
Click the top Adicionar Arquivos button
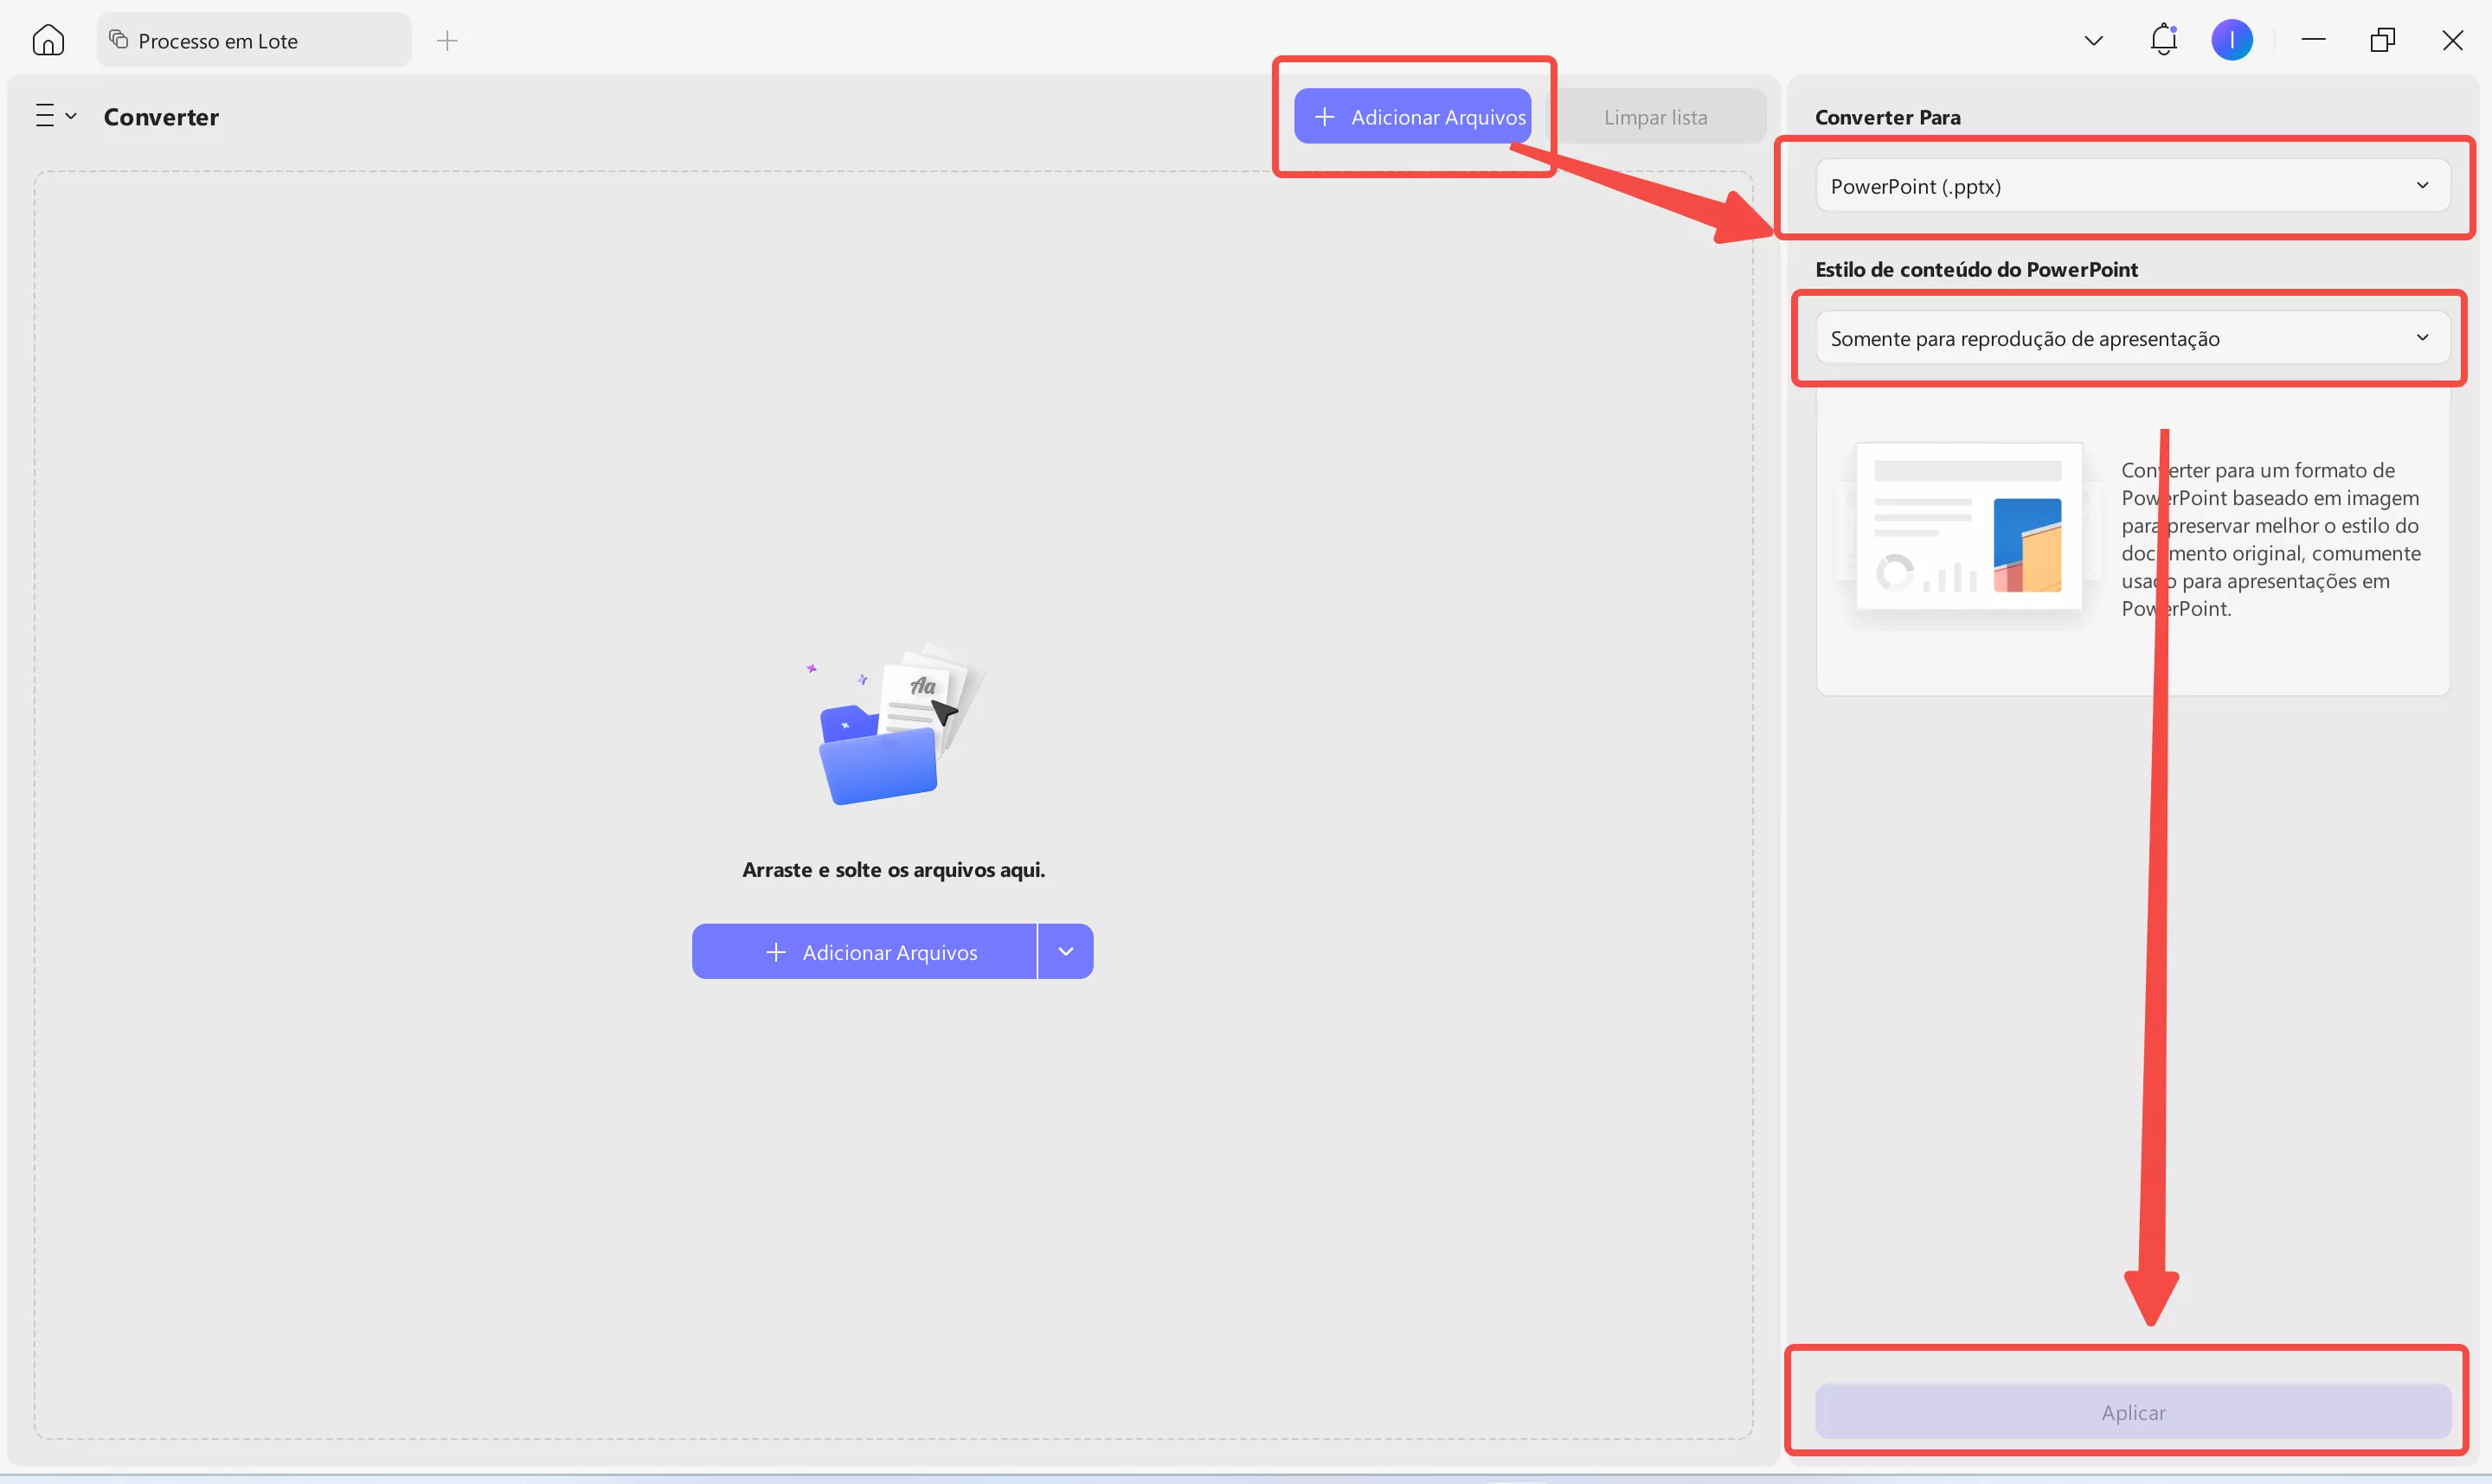click(x=1413, y=116)
